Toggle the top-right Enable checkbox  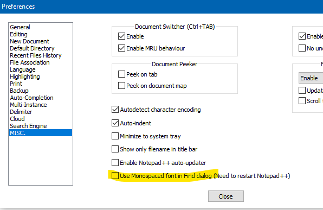tap(302, 36)
